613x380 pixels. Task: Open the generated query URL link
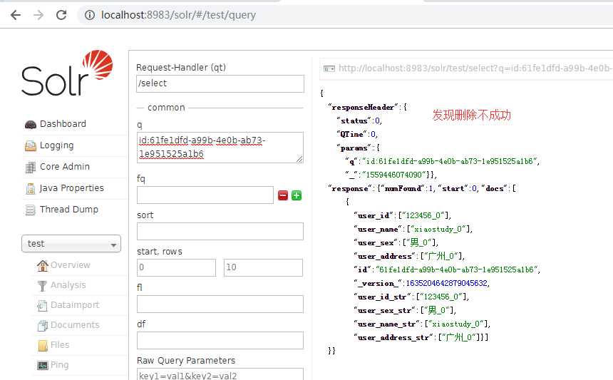pos(475,68)
